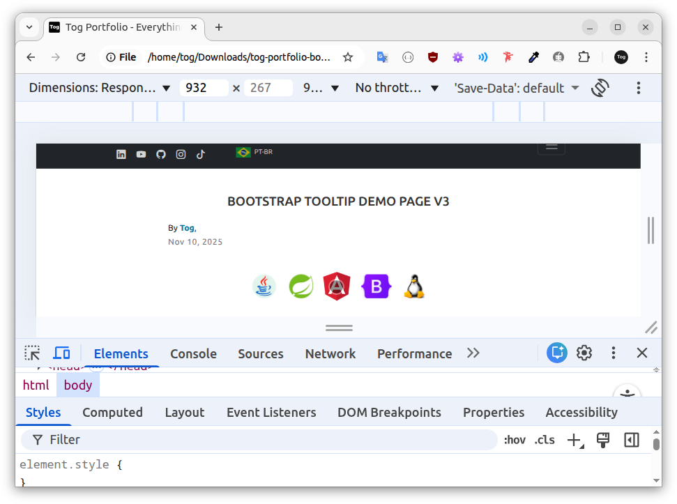This screenshot has height=504, width=677.
Task: Open the GitHub icon link
Action: [x=161, y=155]
